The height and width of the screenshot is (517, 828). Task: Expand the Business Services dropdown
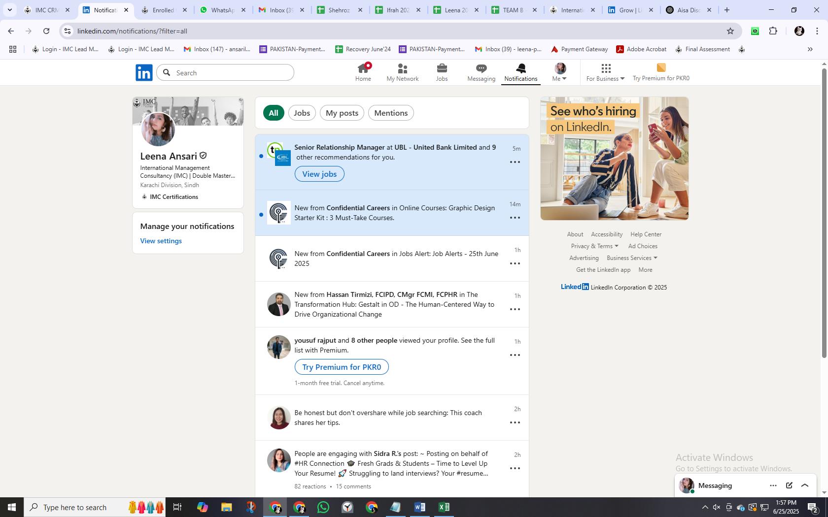pyautogui.click(x=632, y=258)
